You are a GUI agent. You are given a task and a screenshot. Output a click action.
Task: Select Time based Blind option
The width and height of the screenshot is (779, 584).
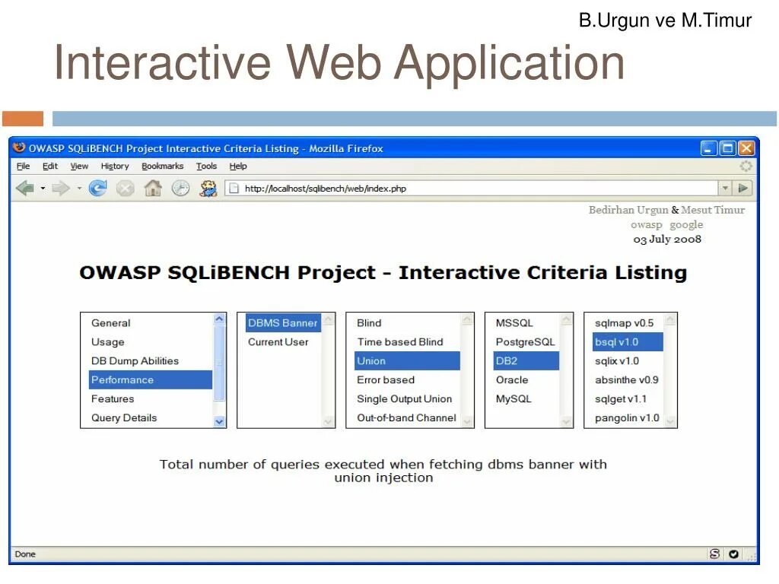(408, 342)
